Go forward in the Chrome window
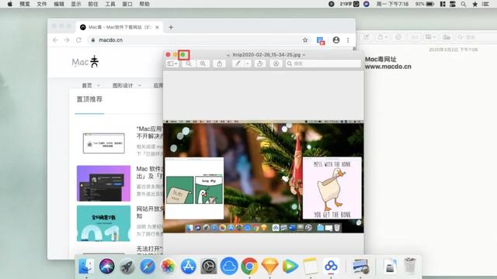 [67, 40]
